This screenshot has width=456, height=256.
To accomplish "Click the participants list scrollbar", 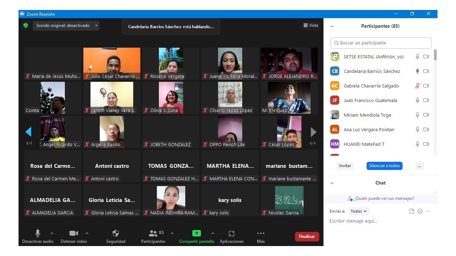I will [x=435, y=55].
